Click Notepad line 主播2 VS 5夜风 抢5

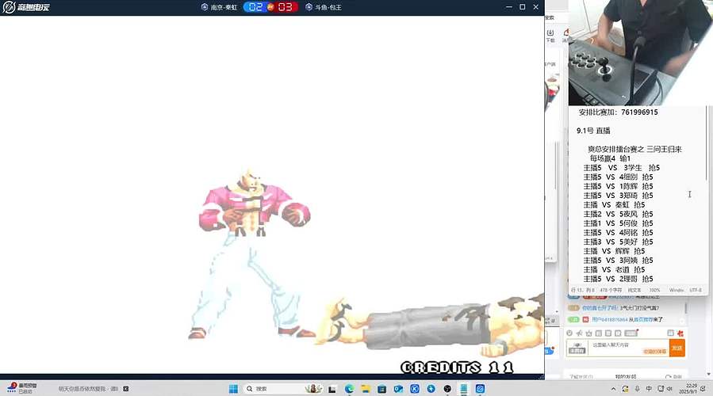tap(618, 214)
